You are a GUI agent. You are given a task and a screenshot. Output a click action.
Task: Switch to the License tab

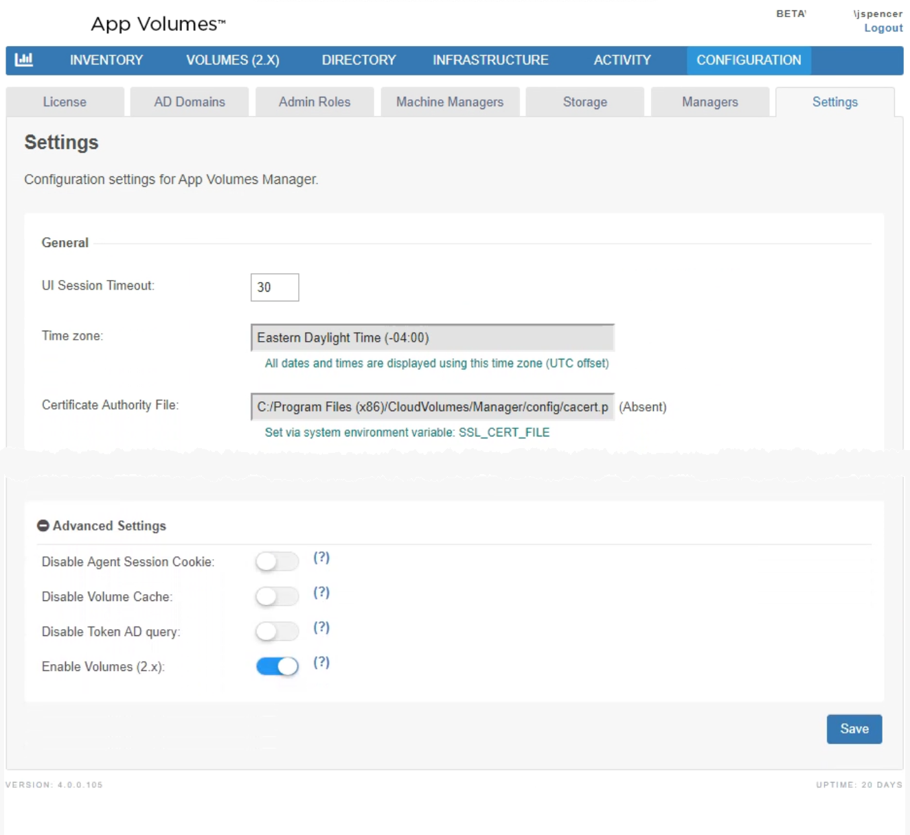click(65, 102)
